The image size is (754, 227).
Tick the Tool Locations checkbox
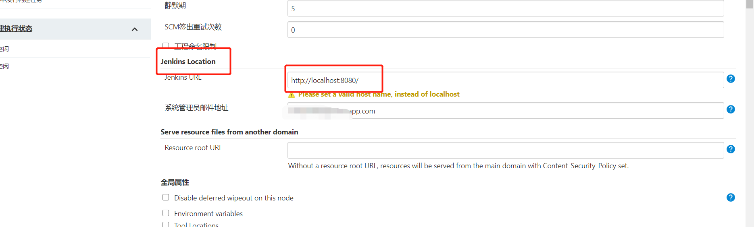pyautogui.click(x=166, y=224)
